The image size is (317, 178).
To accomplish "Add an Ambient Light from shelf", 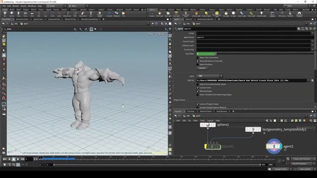I will pyautogui.click(x=262, y=14).
